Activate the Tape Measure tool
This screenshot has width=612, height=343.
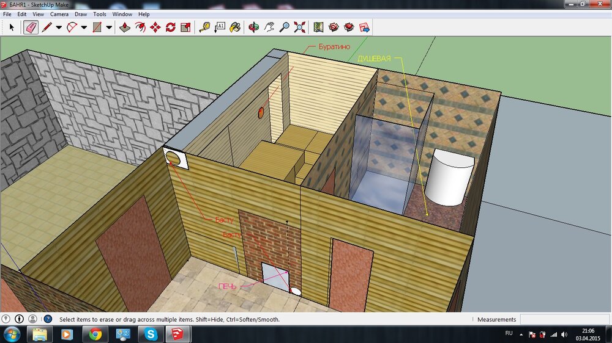point(204,27)
